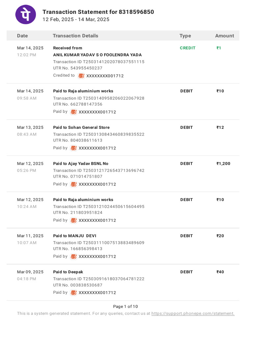Click bank icon in Mar 12 Raja aluminium payment
The width and height of the screenshot is (253, 338).
(x=74, y=220)
